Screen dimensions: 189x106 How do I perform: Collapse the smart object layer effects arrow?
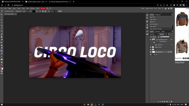171,39
